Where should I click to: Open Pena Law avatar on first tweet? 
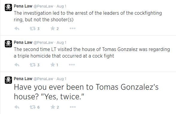click(x=8, y=7)
